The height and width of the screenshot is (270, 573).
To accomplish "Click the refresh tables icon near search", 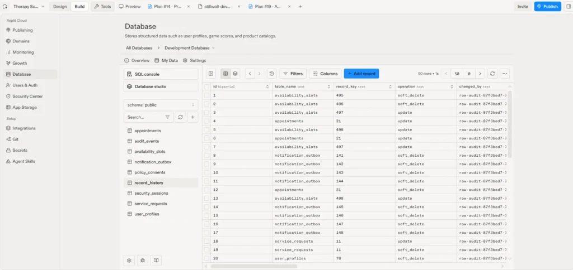I will pyautogui.click(x=180, y=117).
